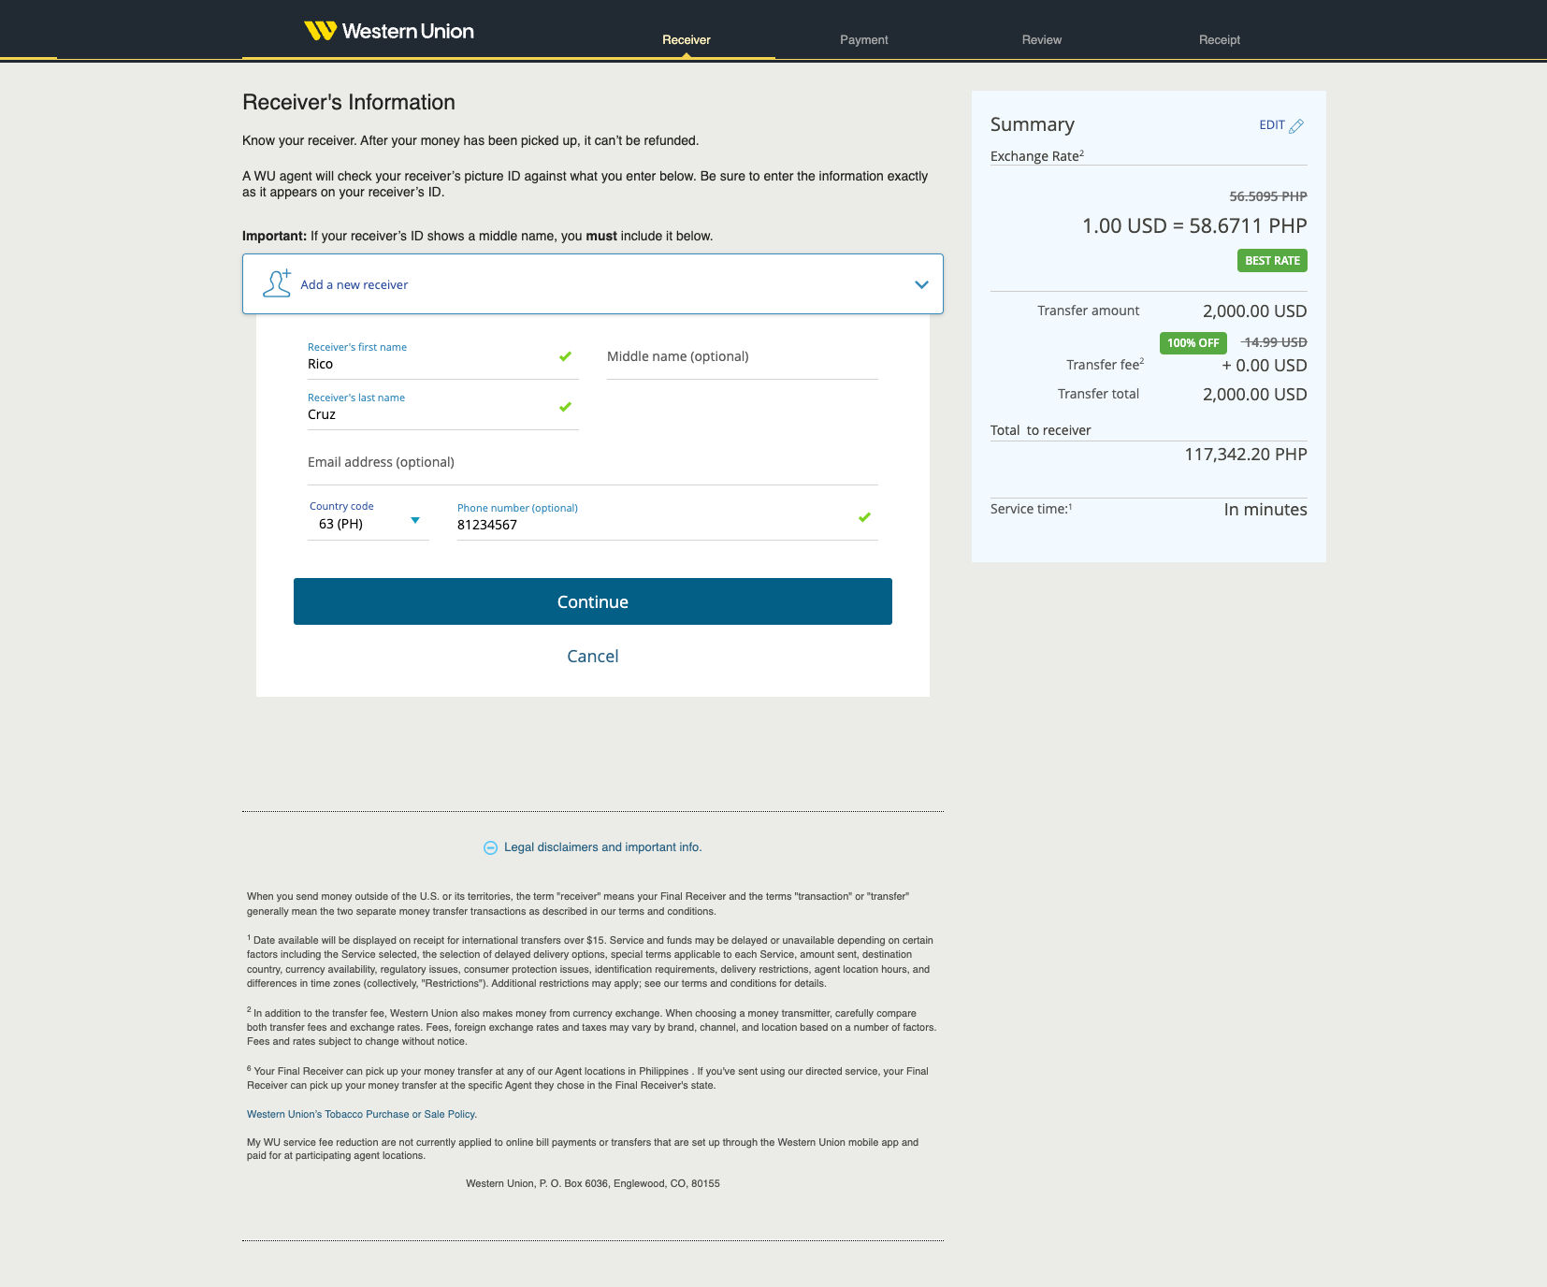Screen dimensions: 1547x1287
Task: Click the Add a new receiver label
Action: point(354,284)
